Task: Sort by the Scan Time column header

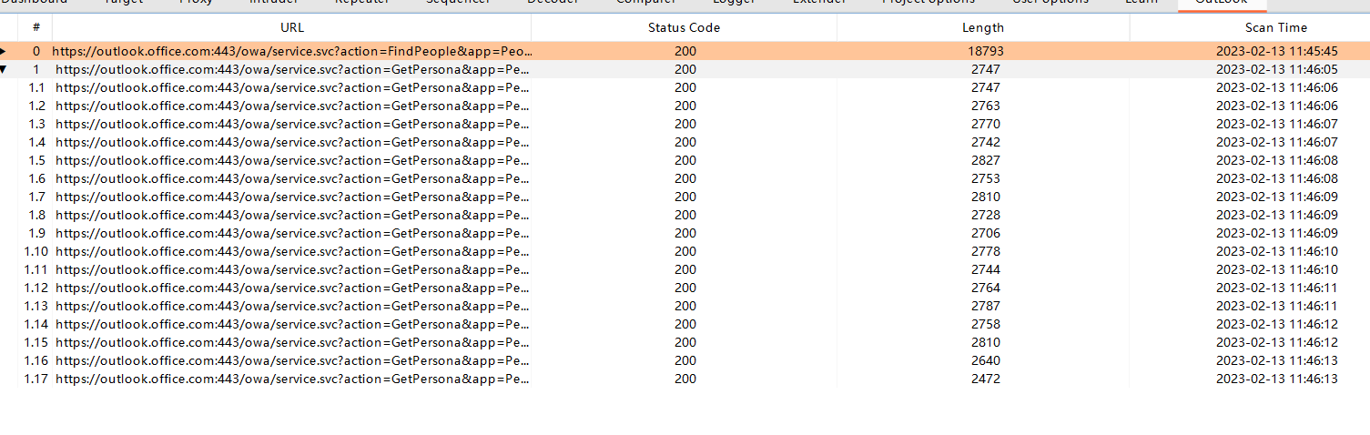Action: 1276,27
